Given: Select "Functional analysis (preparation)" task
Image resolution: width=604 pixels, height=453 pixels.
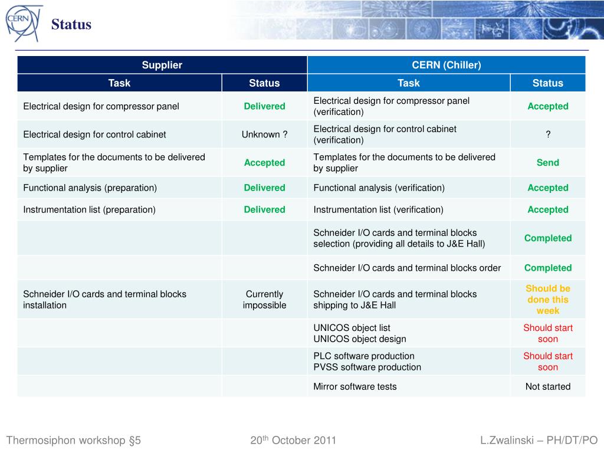Looking at the screenshot, I should [x=90, y=188].
